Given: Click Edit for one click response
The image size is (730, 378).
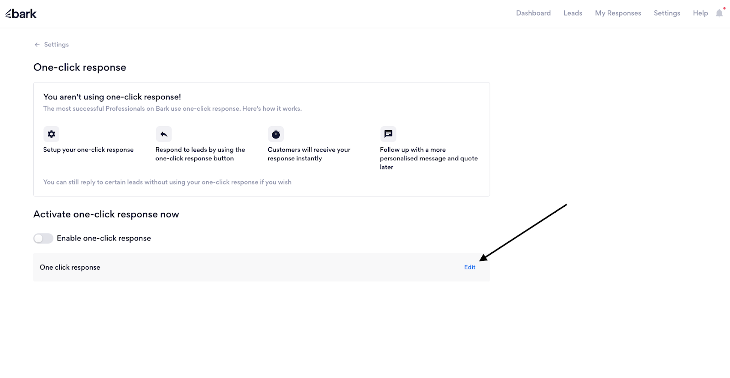Looking at the screenshot, I should coord(470,267).
